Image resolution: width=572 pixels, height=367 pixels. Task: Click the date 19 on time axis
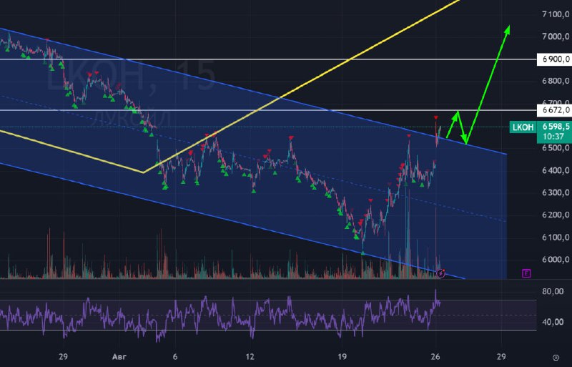tap(342, 357)
